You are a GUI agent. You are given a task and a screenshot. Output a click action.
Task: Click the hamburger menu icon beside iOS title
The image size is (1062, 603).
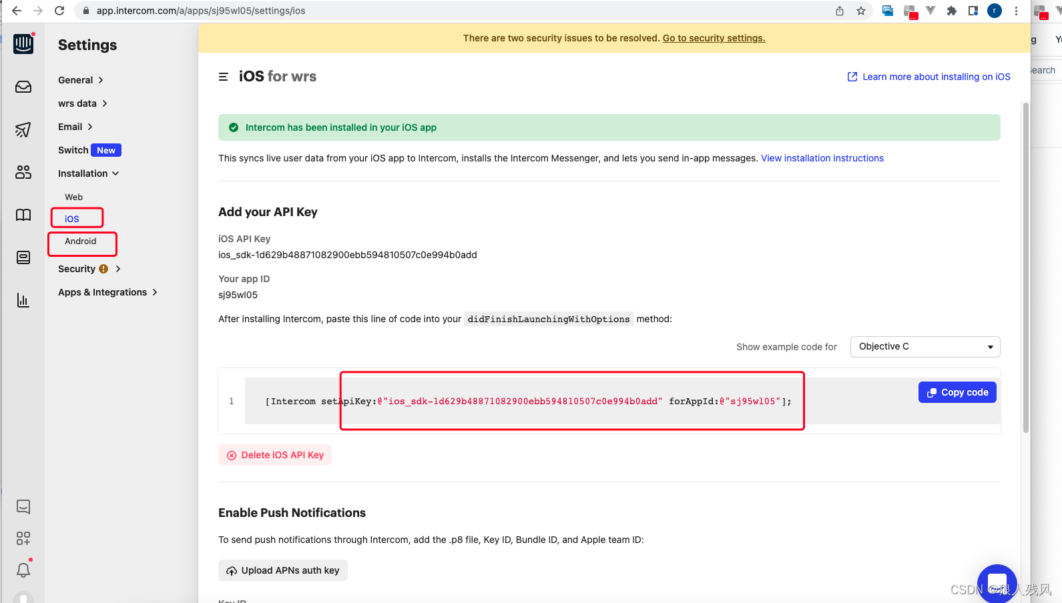224,77
